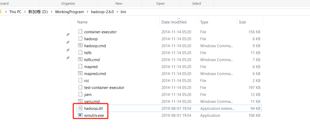Click the 106 KB size value
310x132 pixels.
(x=254, y=115)
